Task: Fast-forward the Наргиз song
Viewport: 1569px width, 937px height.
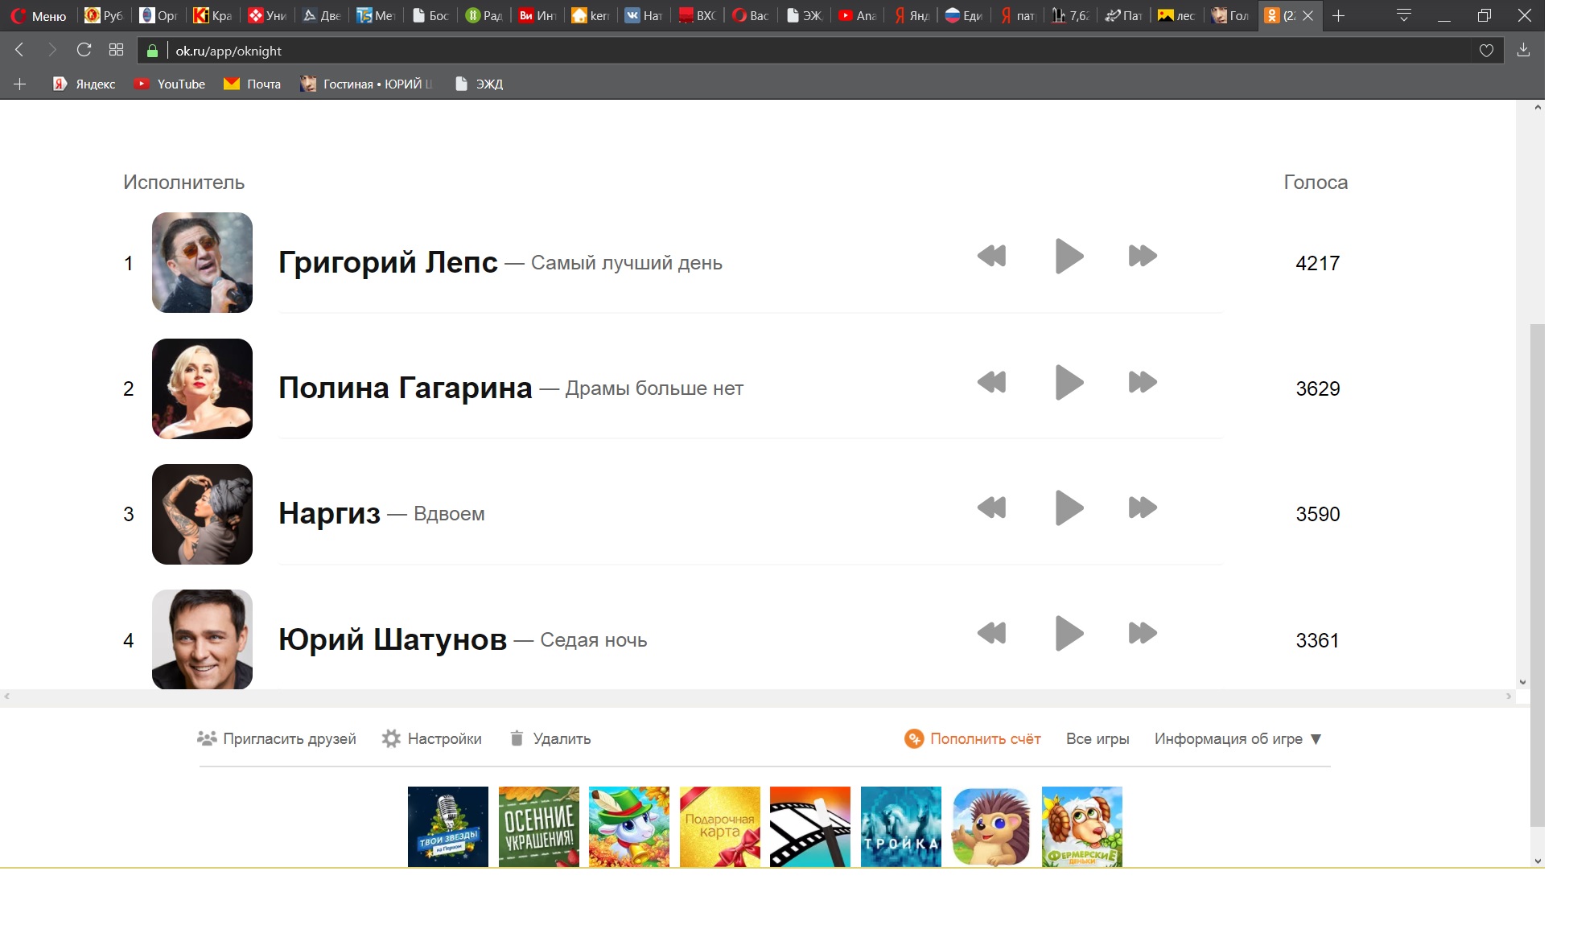Action: tap(1142, 508)
